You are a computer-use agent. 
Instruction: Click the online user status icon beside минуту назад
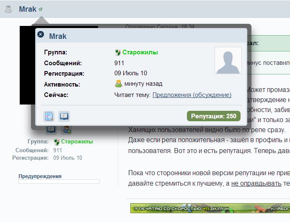[x=118, y=84]
